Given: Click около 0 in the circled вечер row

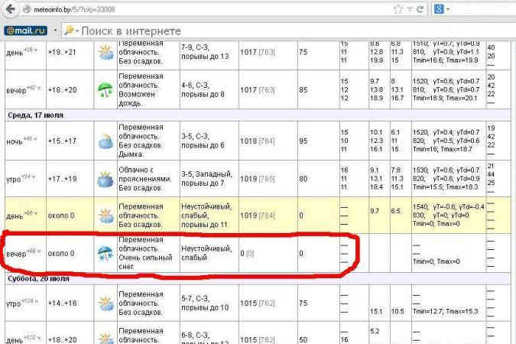Looking at the screenshot, I should point(61,254).
